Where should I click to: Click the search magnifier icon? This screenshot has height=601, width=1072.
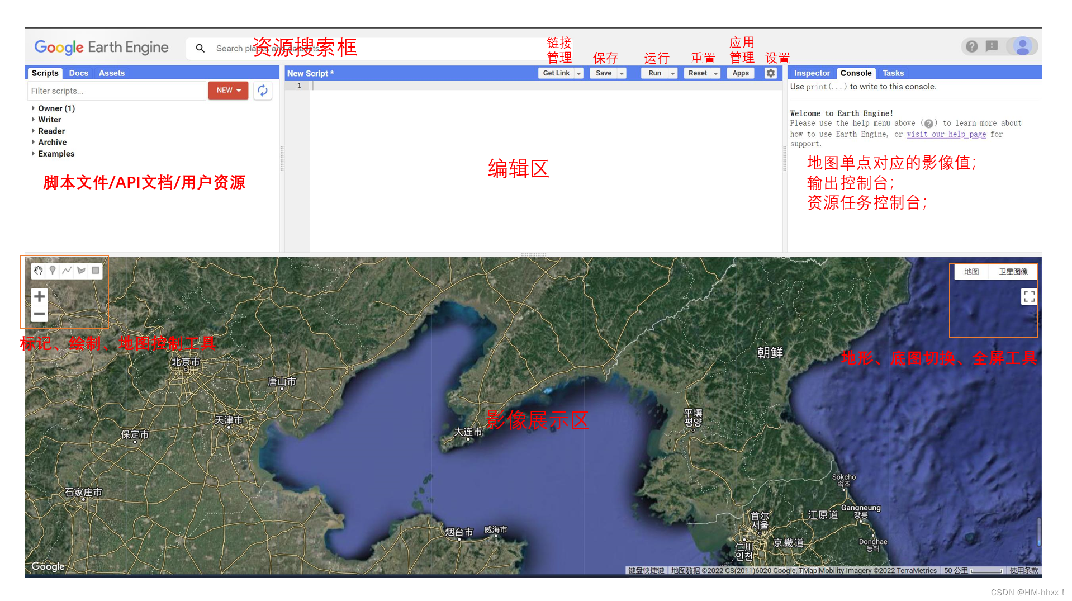(200, 49)
